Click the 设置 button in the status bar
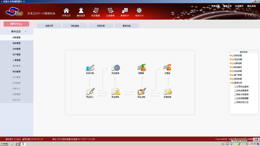This screenshot has height=146, width=260. 256,140
